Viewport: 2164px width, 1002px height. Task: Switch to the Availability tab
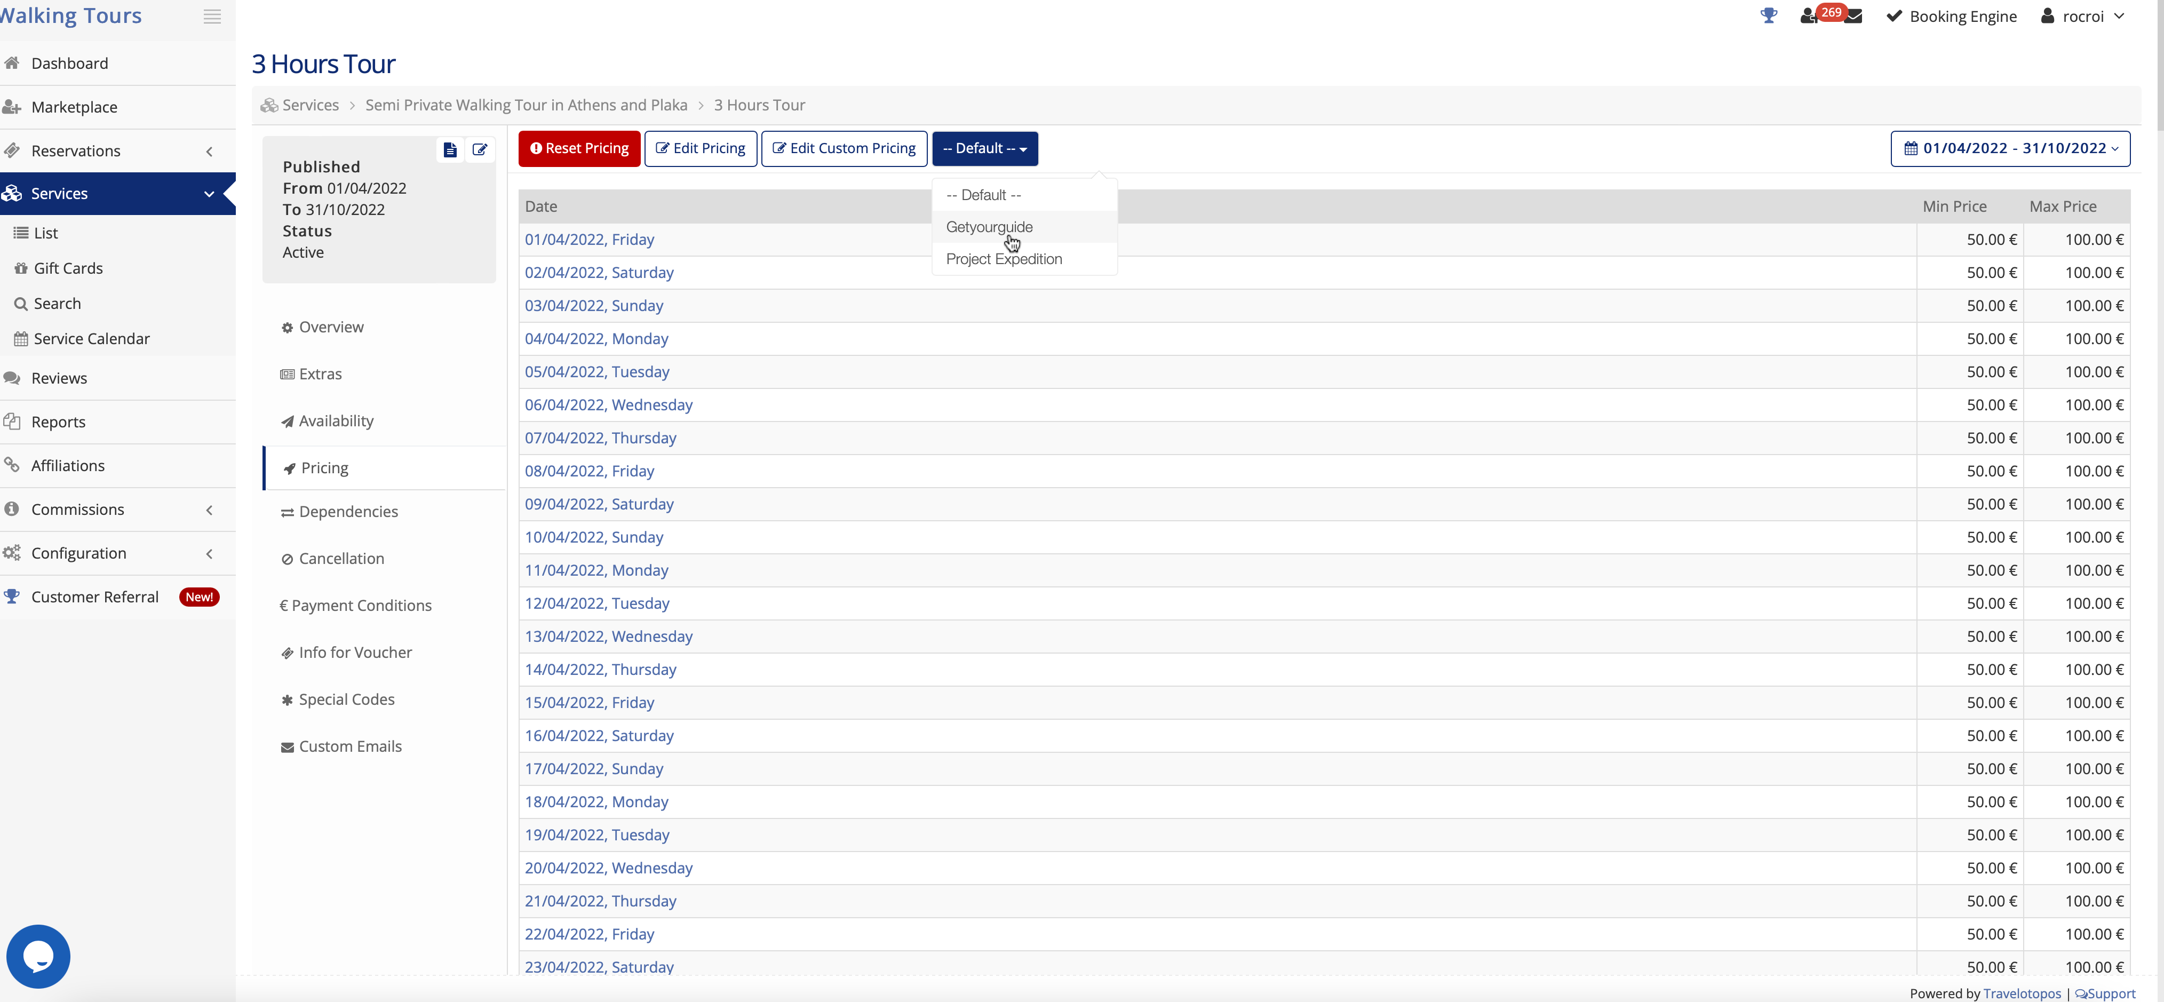coord(336,421)
